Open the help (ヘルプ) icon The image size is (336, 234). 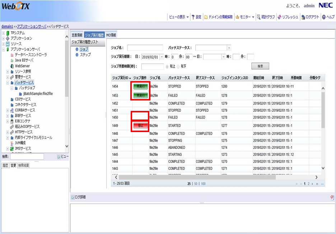(x=324, y=17)
